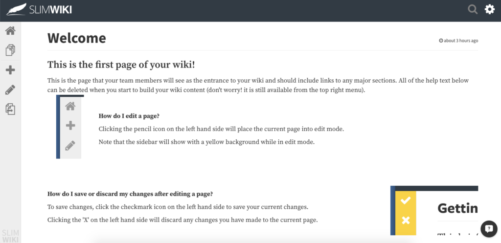
Task: Open the move page icon in sidebar
Action: pyautogui.click(x=11, y=109)
